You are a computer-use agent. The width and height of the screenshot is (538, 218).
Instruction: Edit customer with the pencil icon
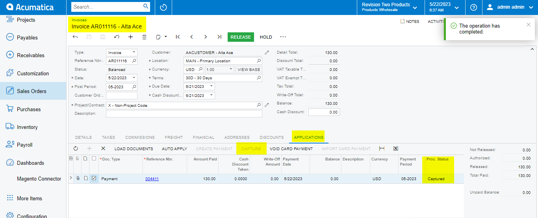click(x=267, y=52)
